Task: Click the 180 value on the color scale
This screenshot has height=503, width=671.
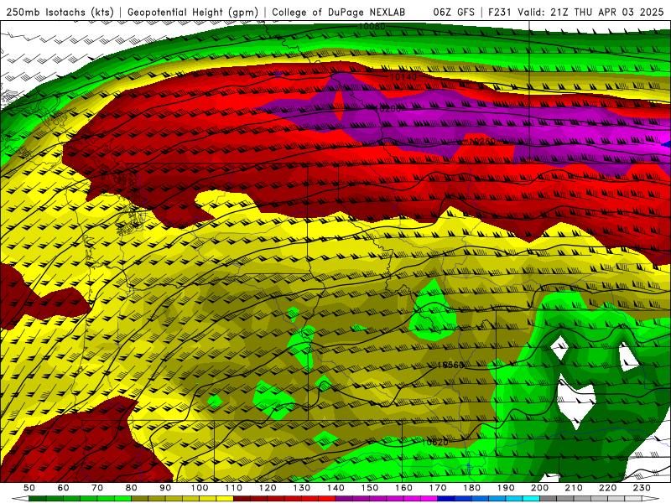Action: (471, 488)
